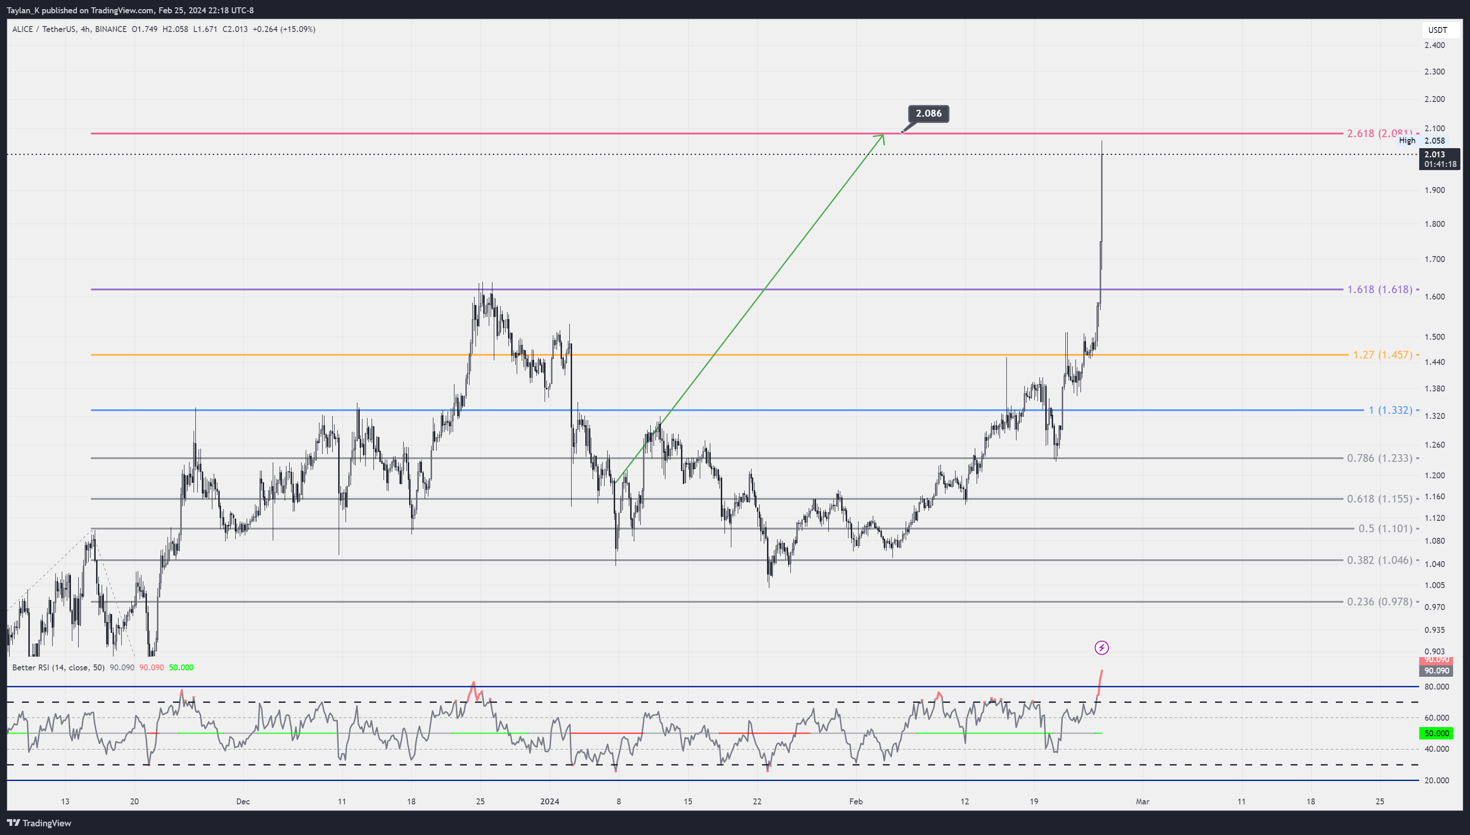
Task: Click the purple lightning bolt event icon
Action: point(1101,648)
